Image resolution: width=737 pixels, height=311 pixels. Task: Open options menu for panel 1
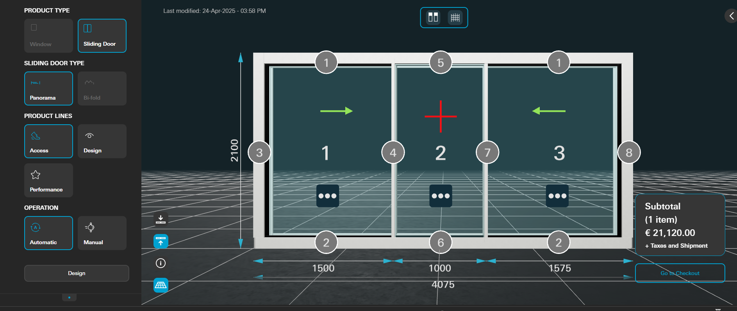pos(327,196)
